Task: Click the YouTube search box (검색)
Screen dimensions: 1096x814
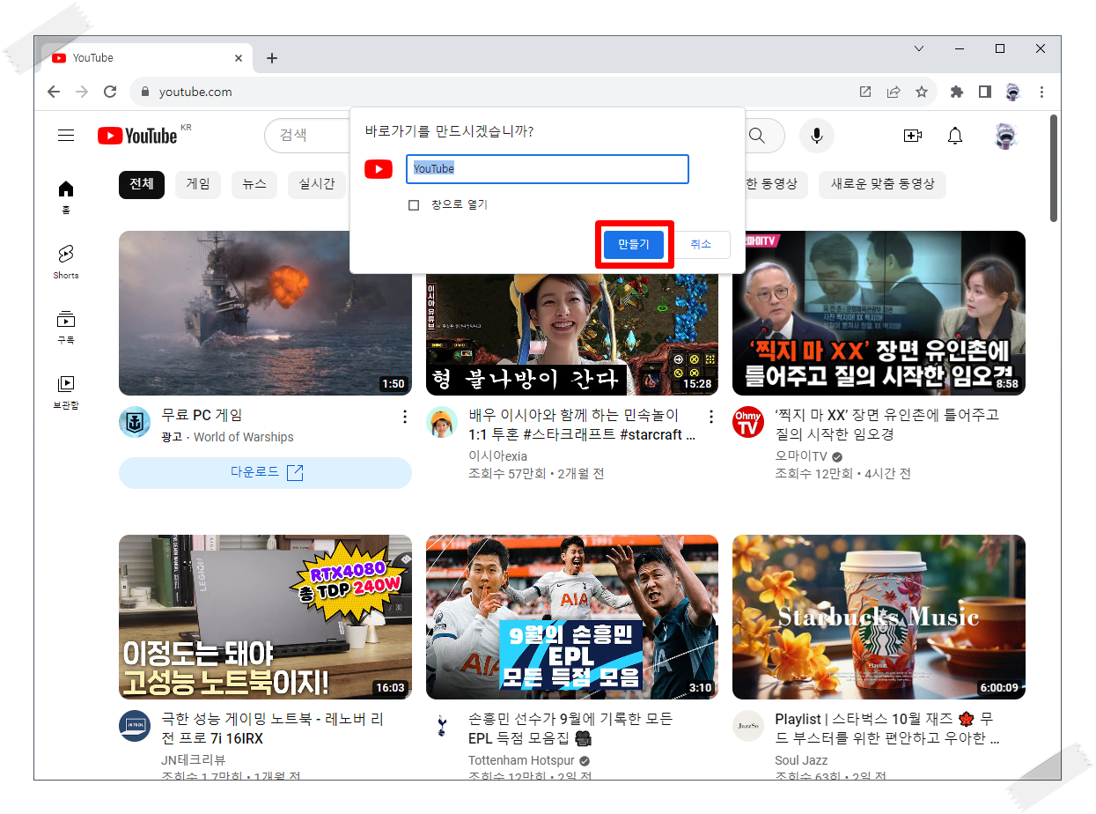Action: pos(308,136)
